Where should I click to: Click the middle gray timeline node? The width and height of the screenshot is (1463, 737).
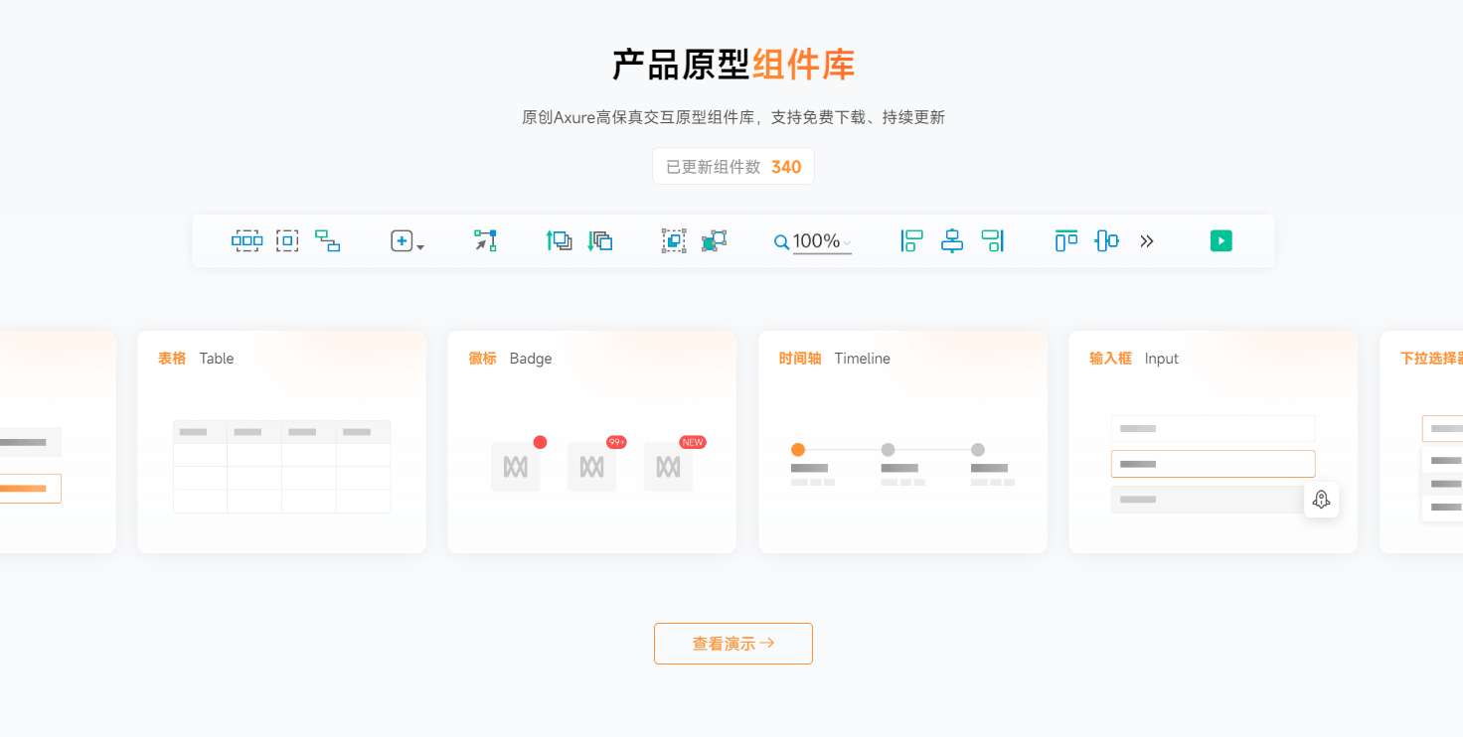pyautogui.click(x=889, y=450)
